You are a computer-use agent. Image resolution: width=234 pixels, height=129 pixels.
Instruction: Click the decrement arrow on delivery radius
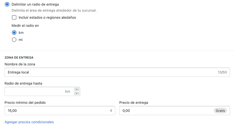coord(77,93)
